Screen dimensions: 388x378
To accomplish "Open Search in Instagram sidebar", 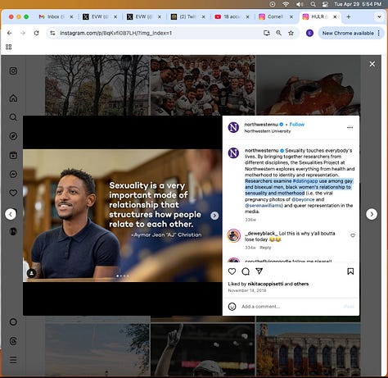I will point(13,117).
